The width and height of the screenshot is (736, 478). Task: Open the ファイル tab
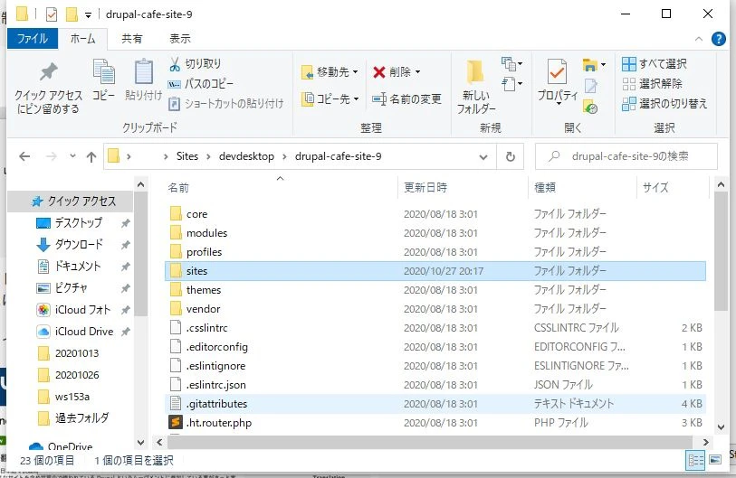tap(33, 39)
